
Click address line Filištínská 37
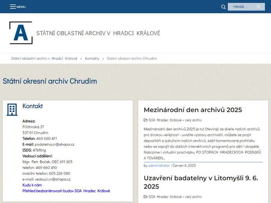click(x=33, y=127)
